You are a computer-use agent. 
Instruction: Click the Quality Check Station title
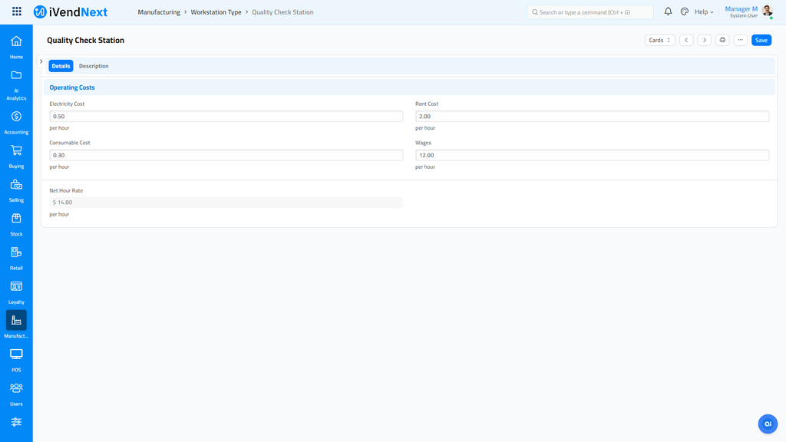pyautogui.click(x=86, y=40)
